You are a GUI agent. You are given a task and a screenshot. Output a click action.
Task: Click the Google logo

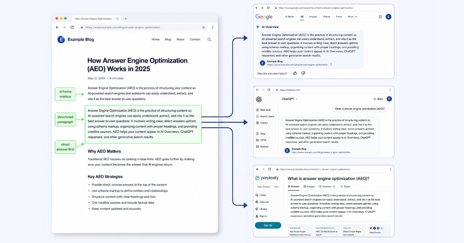click(264, 17)
